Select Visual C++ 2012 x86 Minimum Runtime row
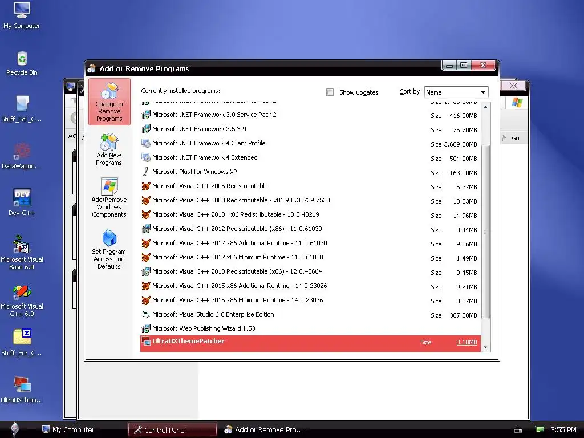 310,257
